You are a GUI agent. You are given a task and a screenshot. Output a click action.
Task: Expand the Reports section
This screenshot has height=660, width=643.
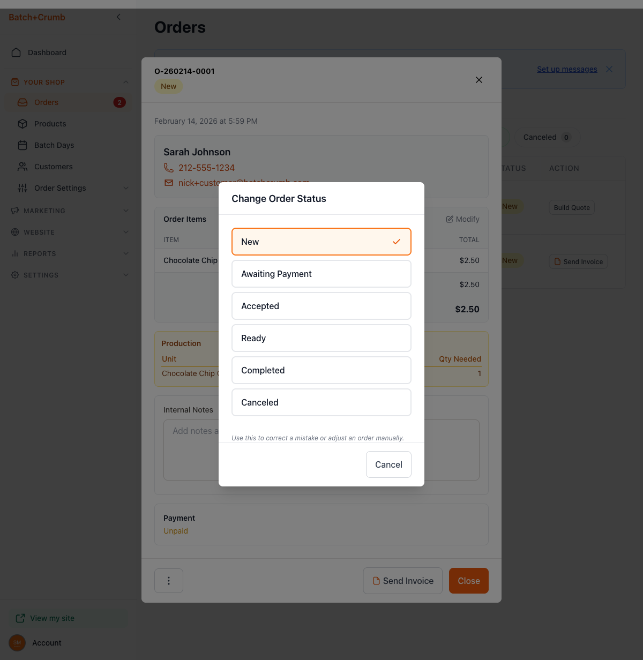(x=126, y=253)
